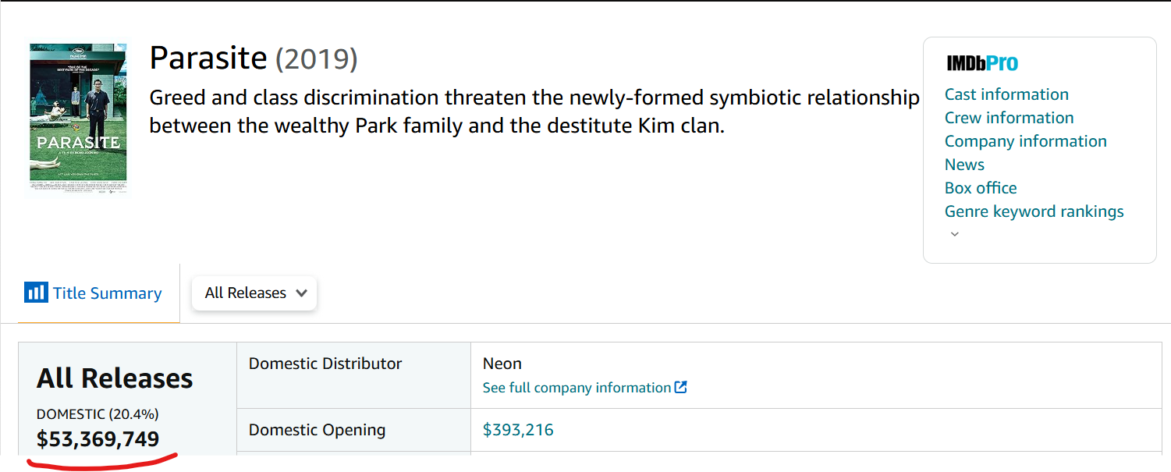Image resolution: width=1171 pixels, height=472 pixels.
Task: Open the $393,216 domestic opening link
Action: [518, 430]
